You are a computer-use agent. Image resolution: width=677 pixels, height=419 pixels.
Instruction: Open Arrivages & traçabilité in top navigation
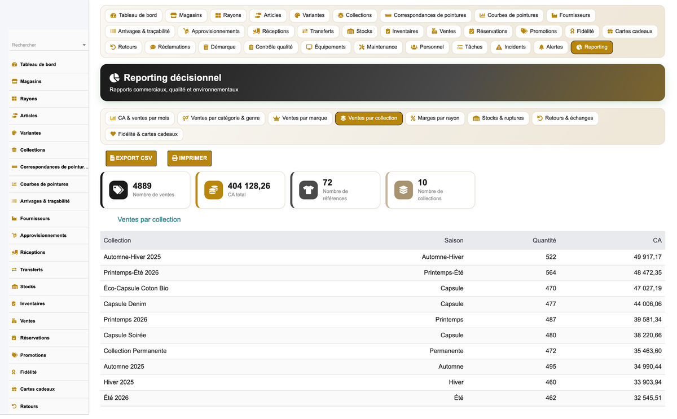click(140, 32)
